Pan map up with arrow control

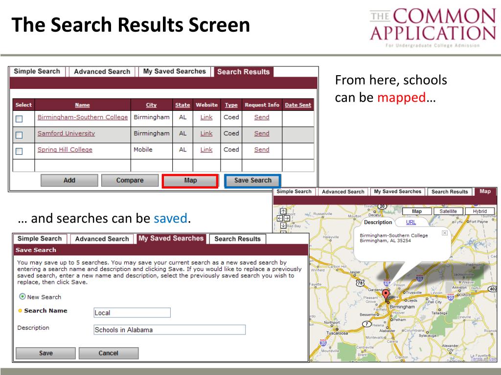click(x=283, y=211)
